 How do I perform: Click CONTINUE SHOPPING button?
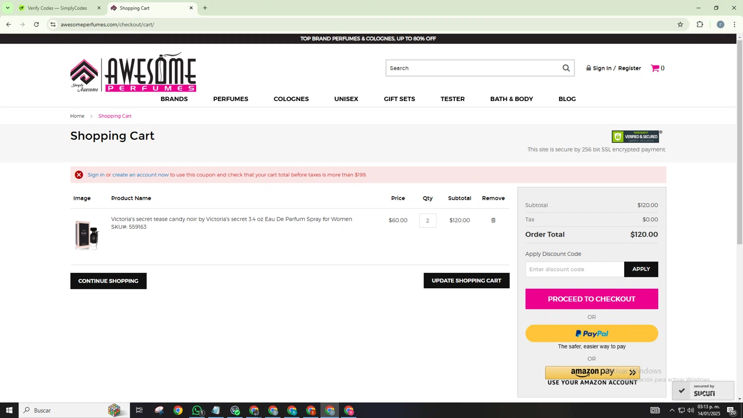[x=108, y=281]
